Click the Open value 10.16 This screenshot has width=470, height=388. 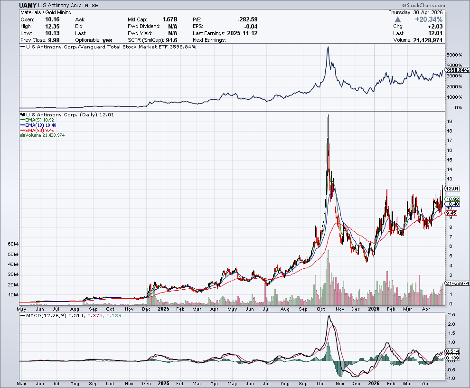tap(52, 19)
